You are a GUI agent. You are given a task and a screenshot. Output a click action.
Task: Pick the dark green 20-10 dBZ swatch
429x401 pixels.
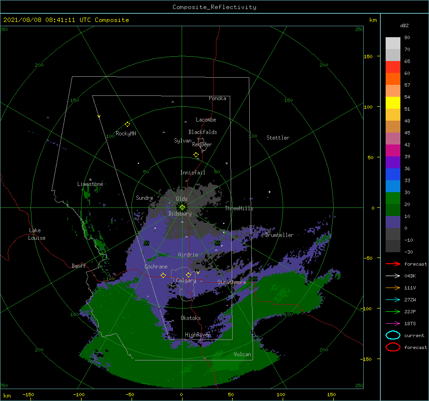393,210
